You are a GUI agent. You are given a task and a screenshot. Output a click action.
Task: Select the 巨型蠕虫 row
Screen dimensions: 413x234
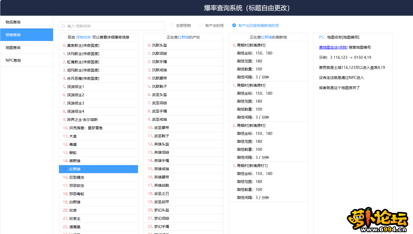[x=98, y=177]
